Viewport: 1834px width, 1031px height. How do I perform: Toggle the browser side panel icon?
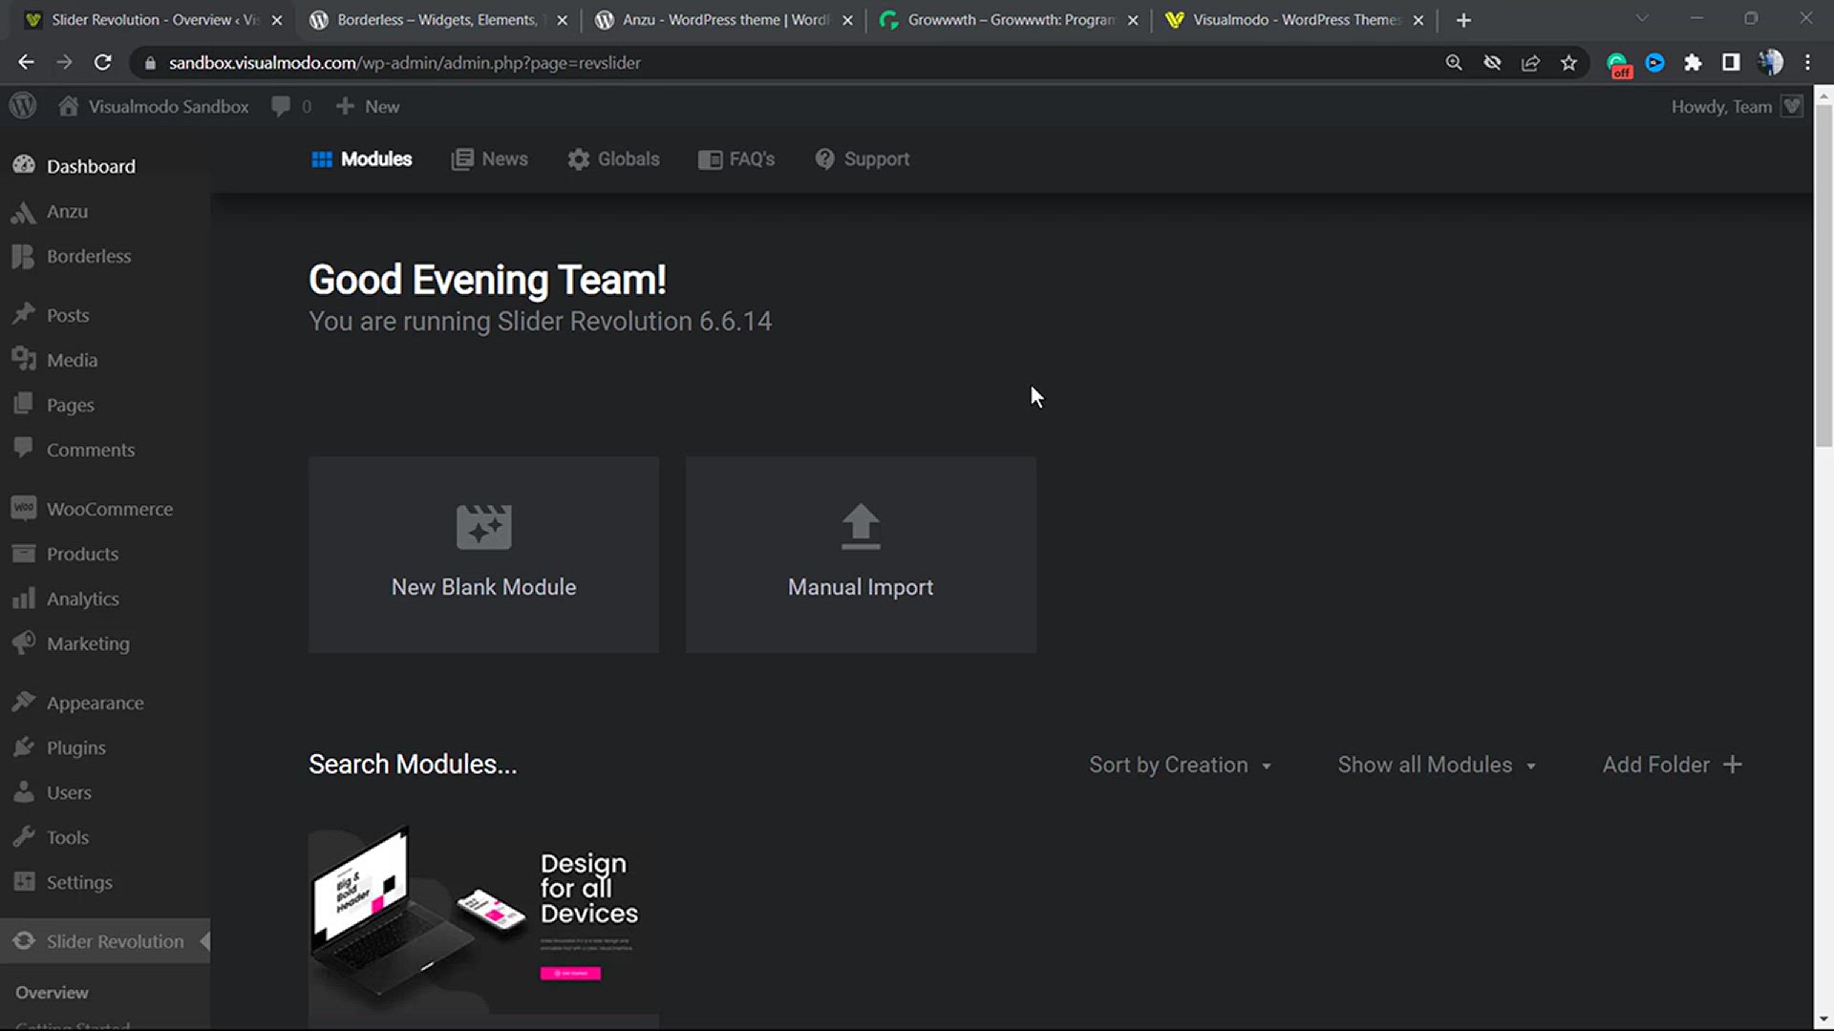[x=1731, y=62]
